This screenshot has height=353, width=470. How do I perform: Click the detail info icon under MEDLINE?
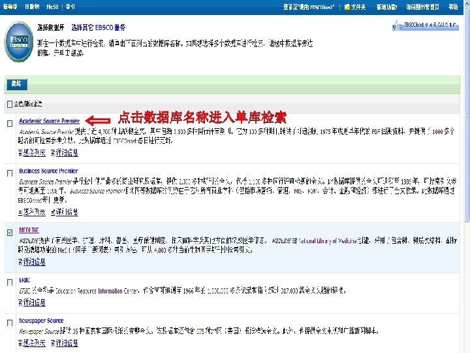tap(20, 262)
